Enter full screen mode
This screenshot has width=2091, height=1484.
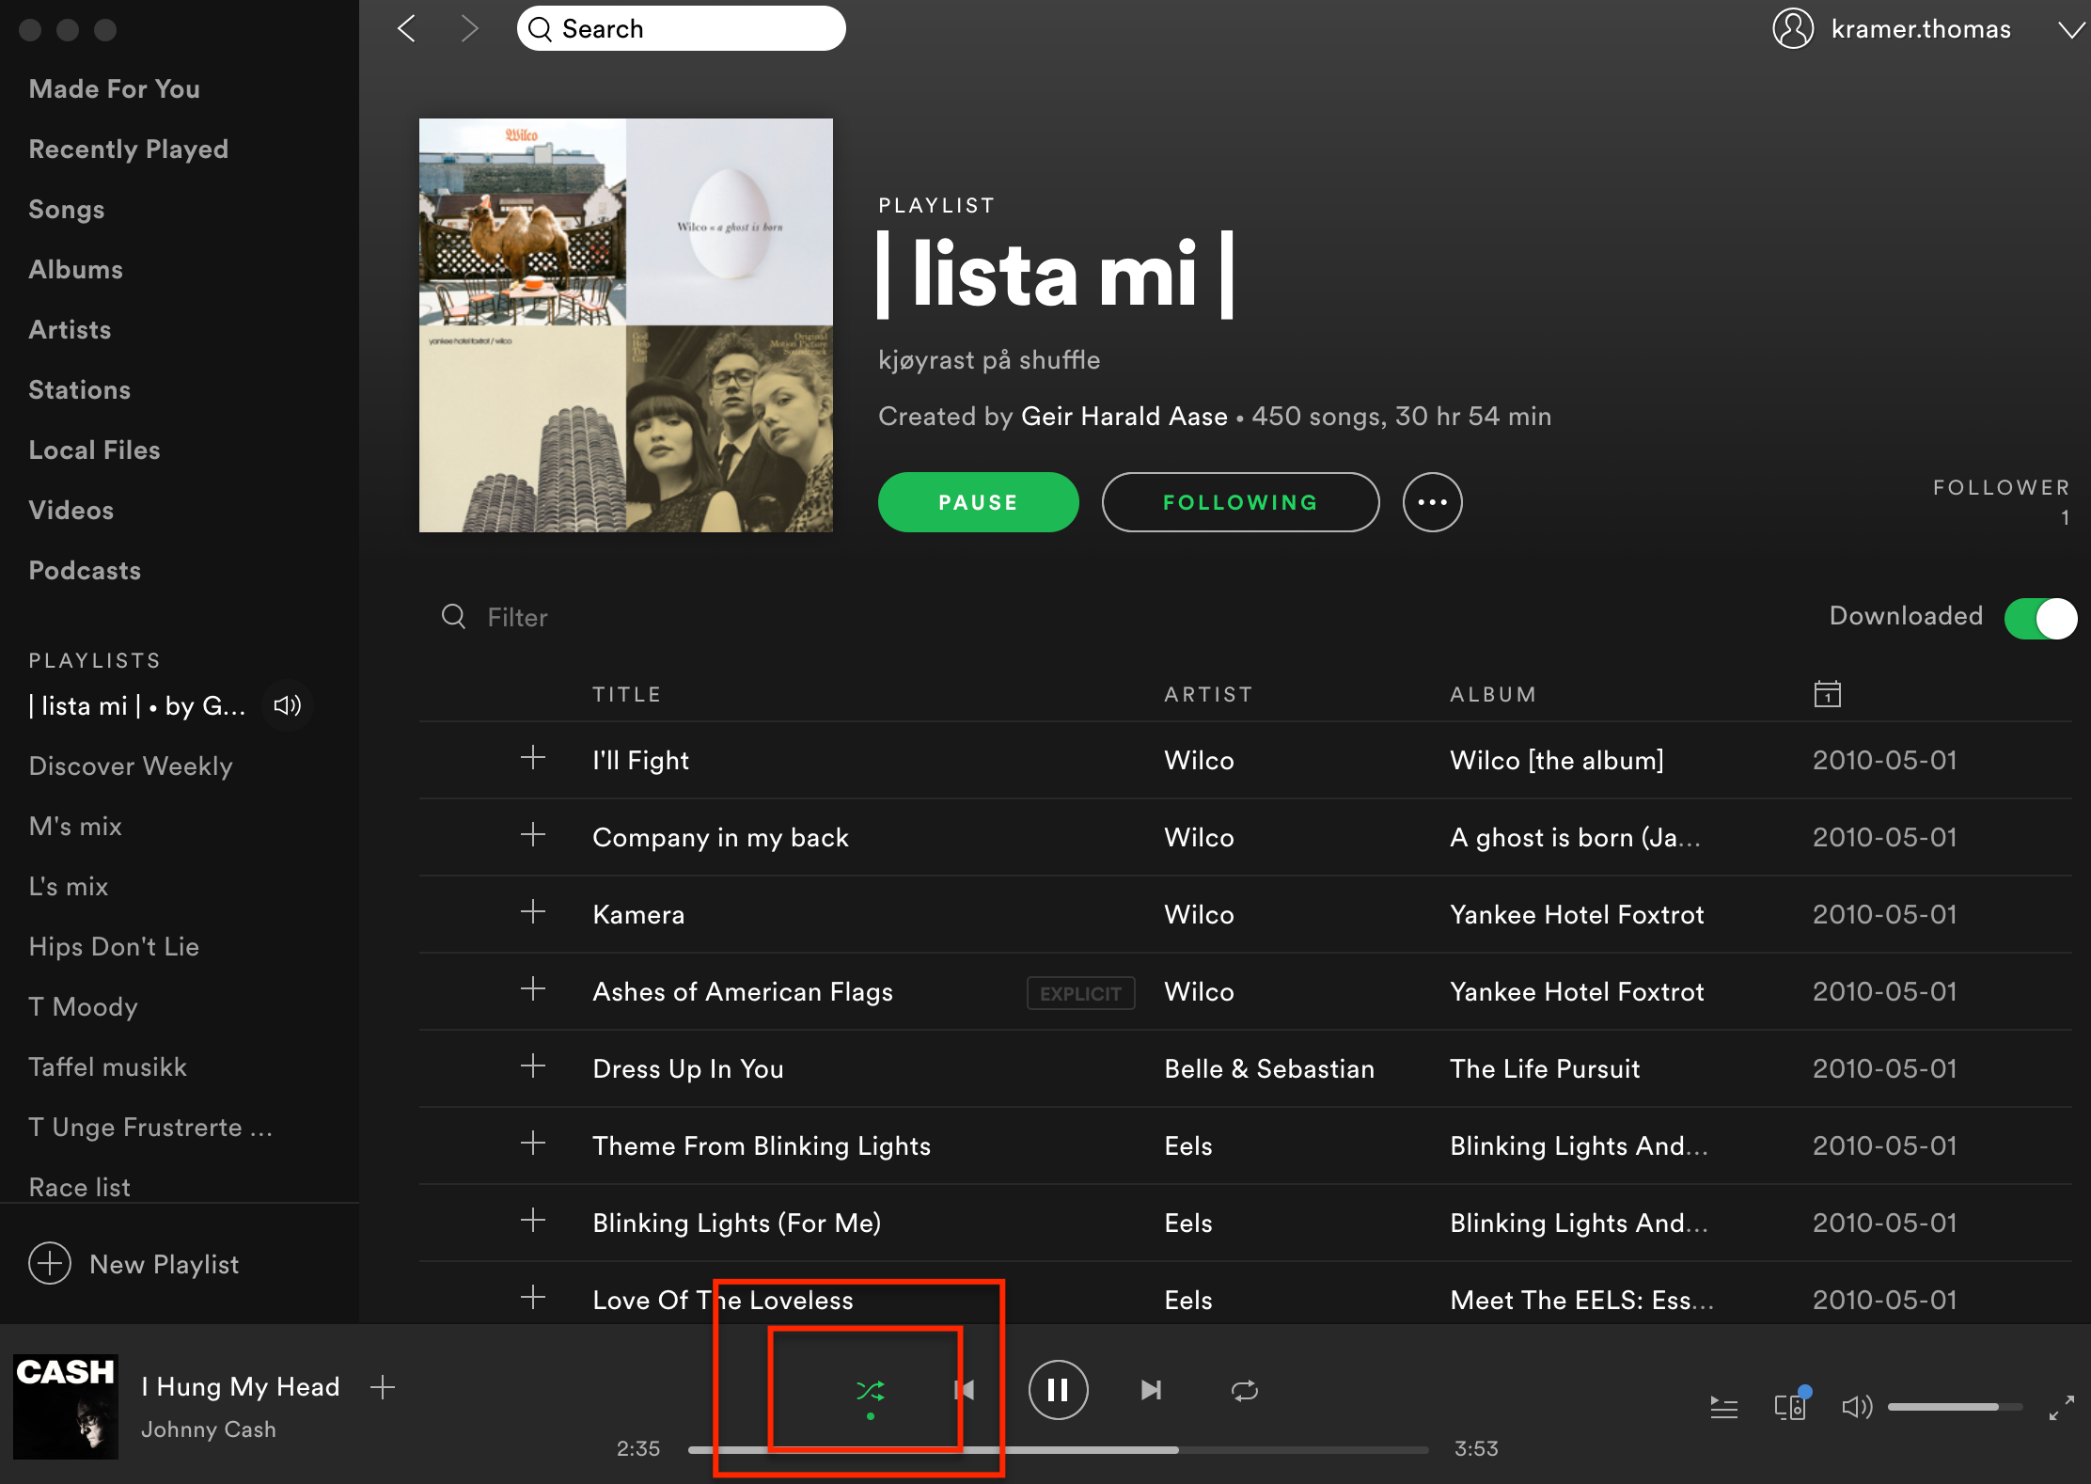point(2061,1408)
